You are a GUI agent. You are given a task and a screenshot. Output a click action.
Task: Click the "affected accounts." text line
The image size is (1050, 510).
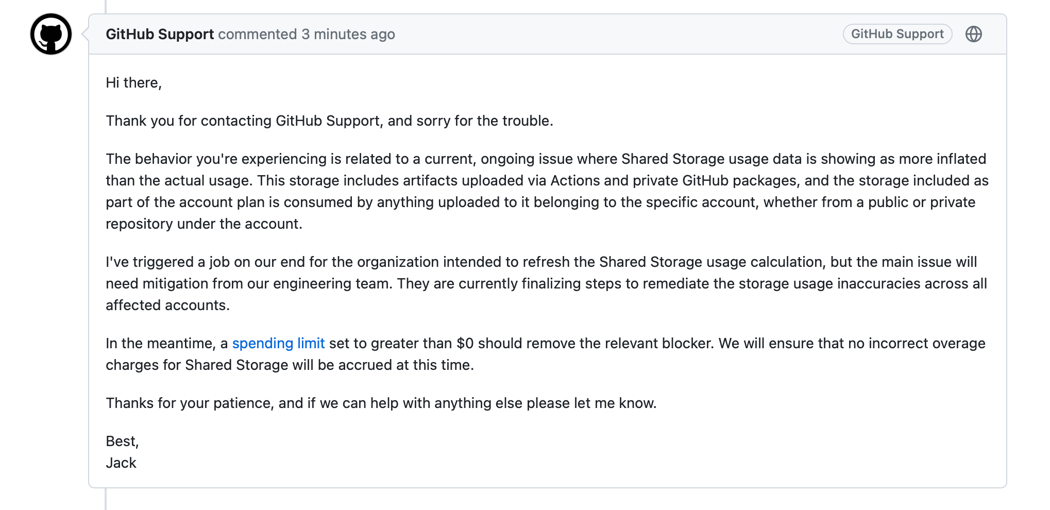167,305
